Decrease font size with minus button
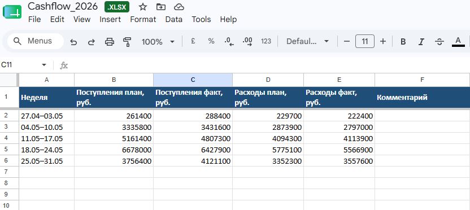Viewport: 470px width, 210px height. tap(347, 41)
